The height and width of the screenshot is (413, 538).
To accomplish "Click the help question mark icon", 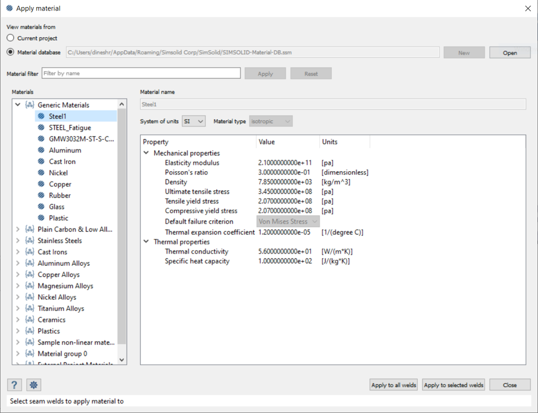I will click(x=15, y=385).
